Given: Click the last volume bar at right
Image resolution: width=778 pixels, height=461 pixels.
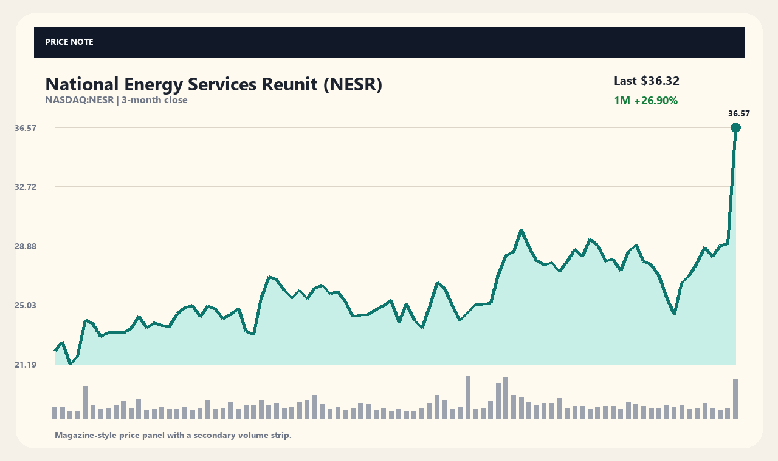Looking at the screenshot, I should tap(735, 399).
